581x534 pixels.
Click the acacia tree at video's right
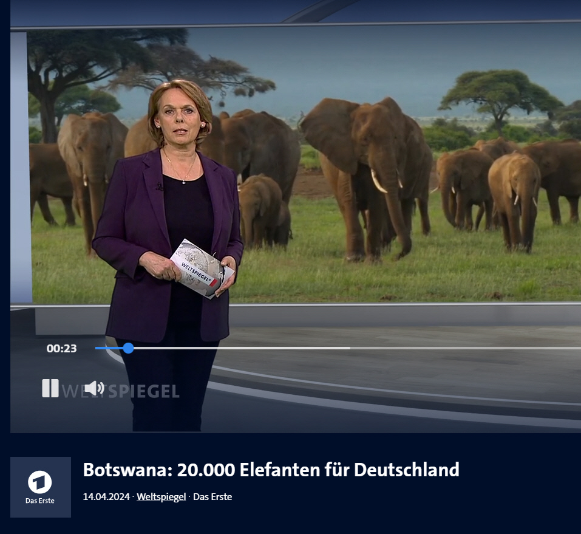(x=500, y=98)
